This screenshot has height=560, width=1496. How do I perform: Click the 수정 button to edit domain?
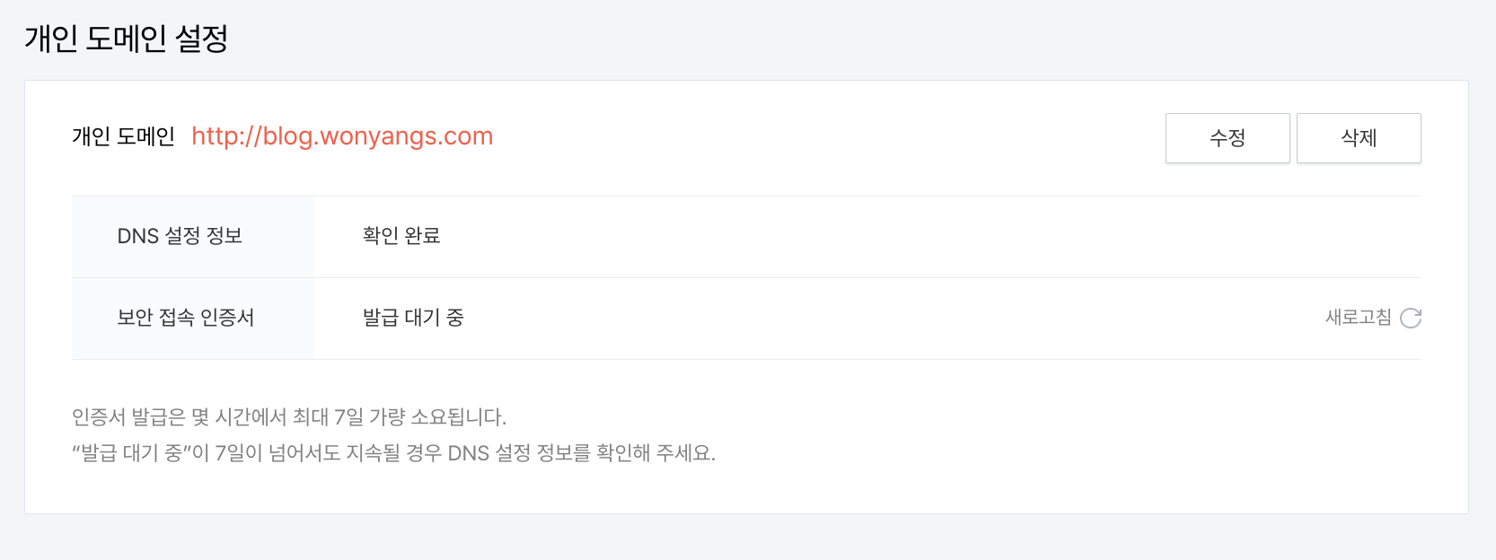pyautogui.click(x=1228, y=138)
